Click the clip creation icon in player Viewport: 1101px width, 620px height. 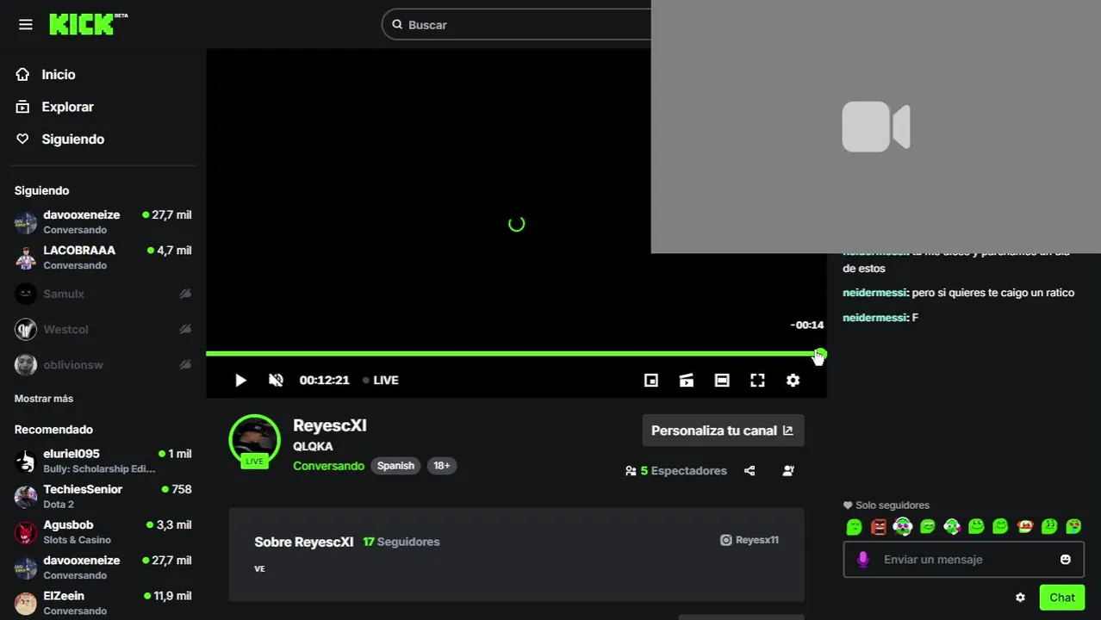coord(687,380)
